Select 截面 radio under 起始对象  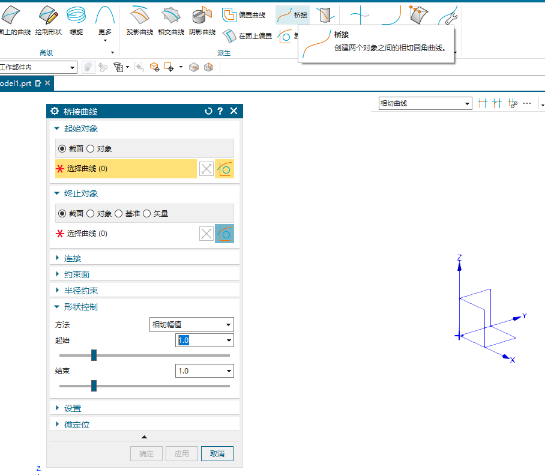coord(62,149)
